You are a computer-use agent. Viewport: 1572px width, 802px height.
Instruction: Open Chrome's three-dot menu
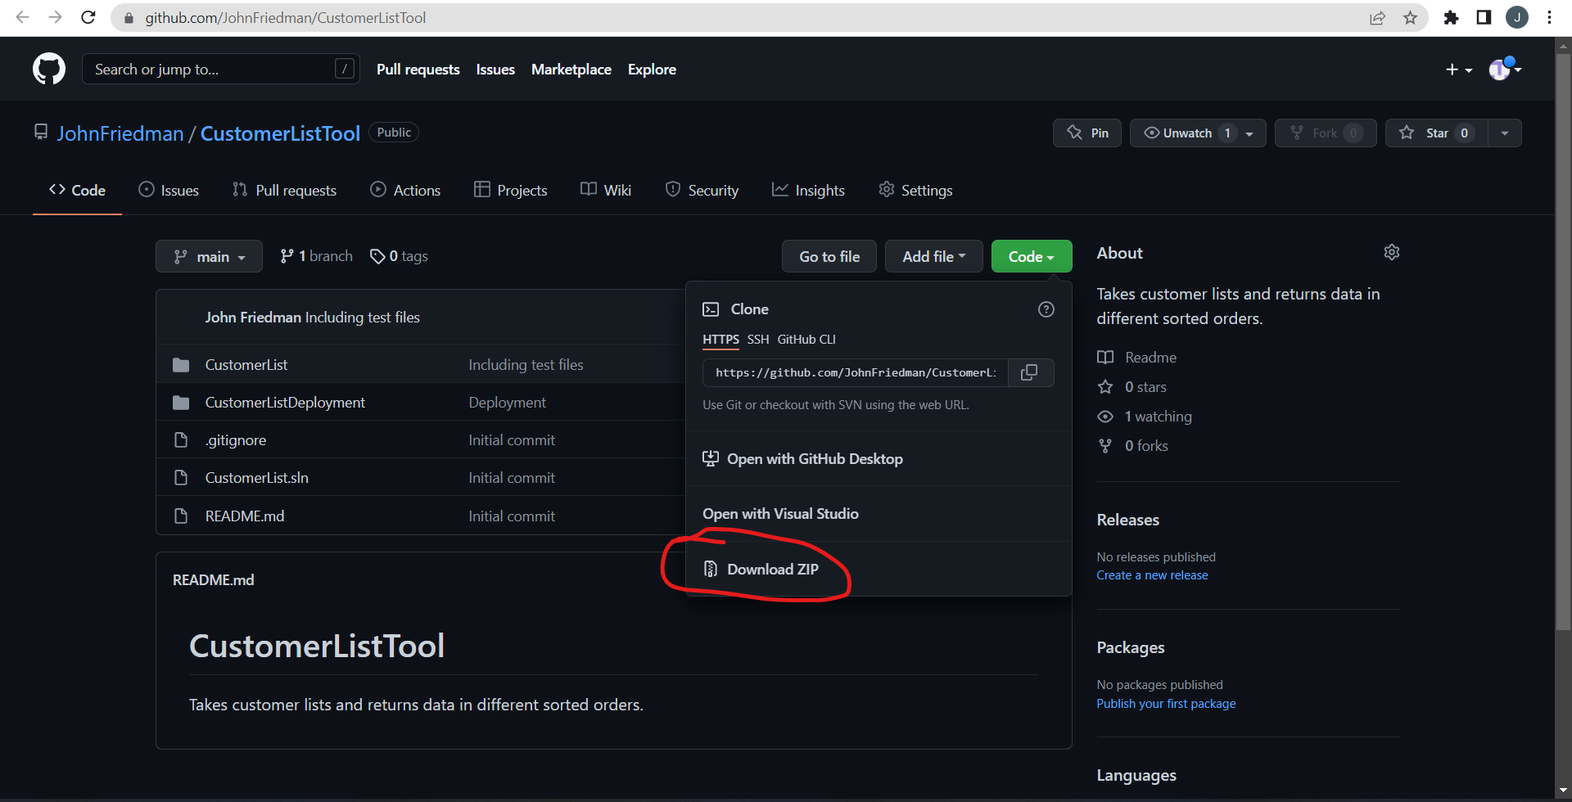(1549, 17)
